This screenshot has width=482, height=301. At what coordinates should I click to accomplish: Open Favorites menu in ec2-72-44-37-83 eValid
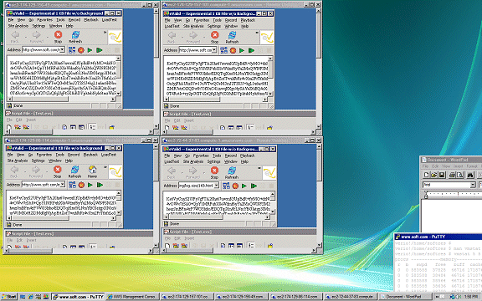coord(201,156)
